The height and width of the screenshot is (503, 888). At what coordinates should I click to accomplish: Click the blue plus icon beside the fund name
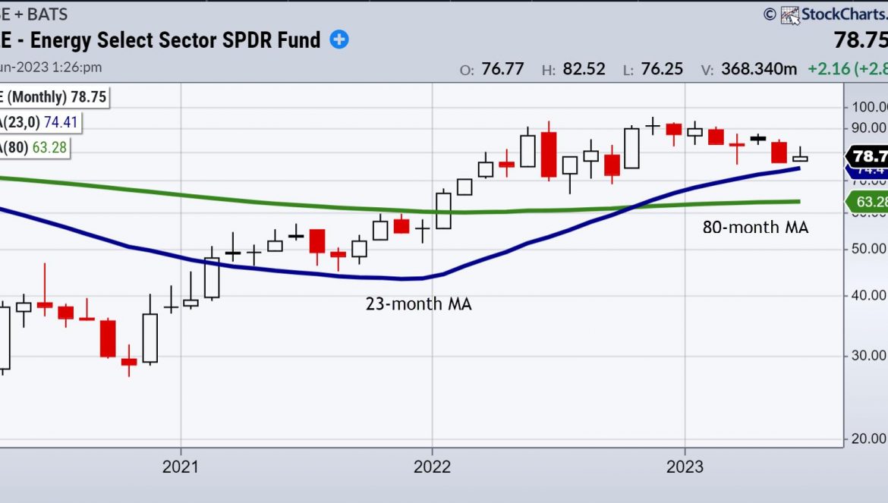[x=339, y=39]
